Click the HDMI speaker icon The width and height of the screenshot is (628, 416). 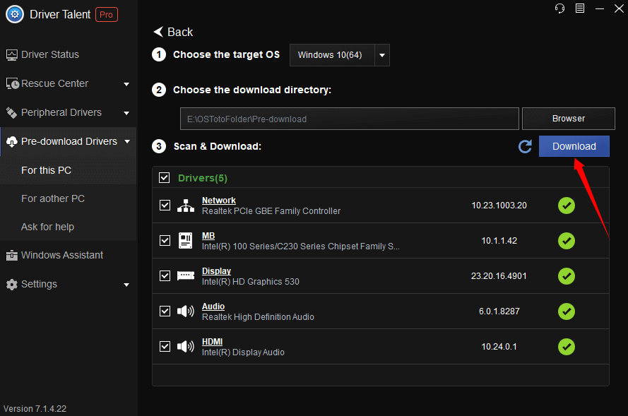tap(186, 346)
